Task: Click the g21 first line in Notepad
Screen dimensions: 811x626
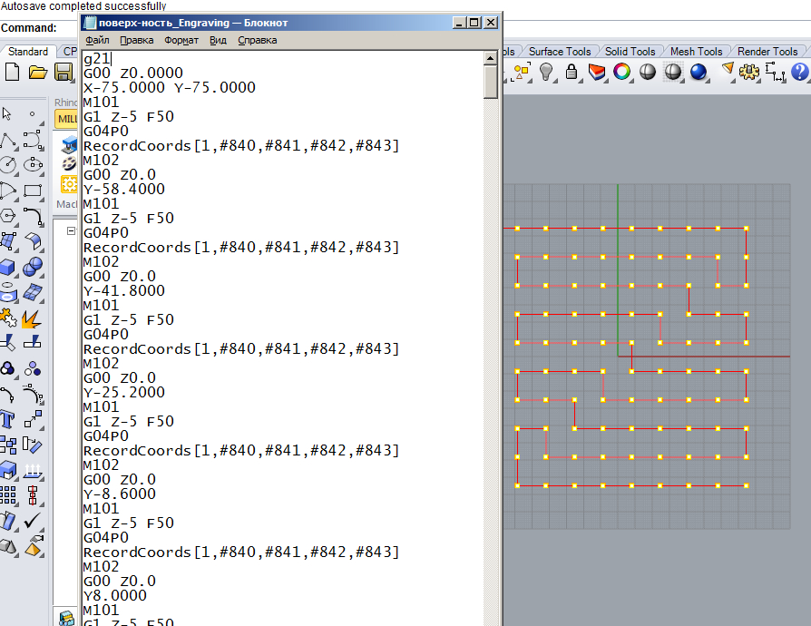Action: 97,58
